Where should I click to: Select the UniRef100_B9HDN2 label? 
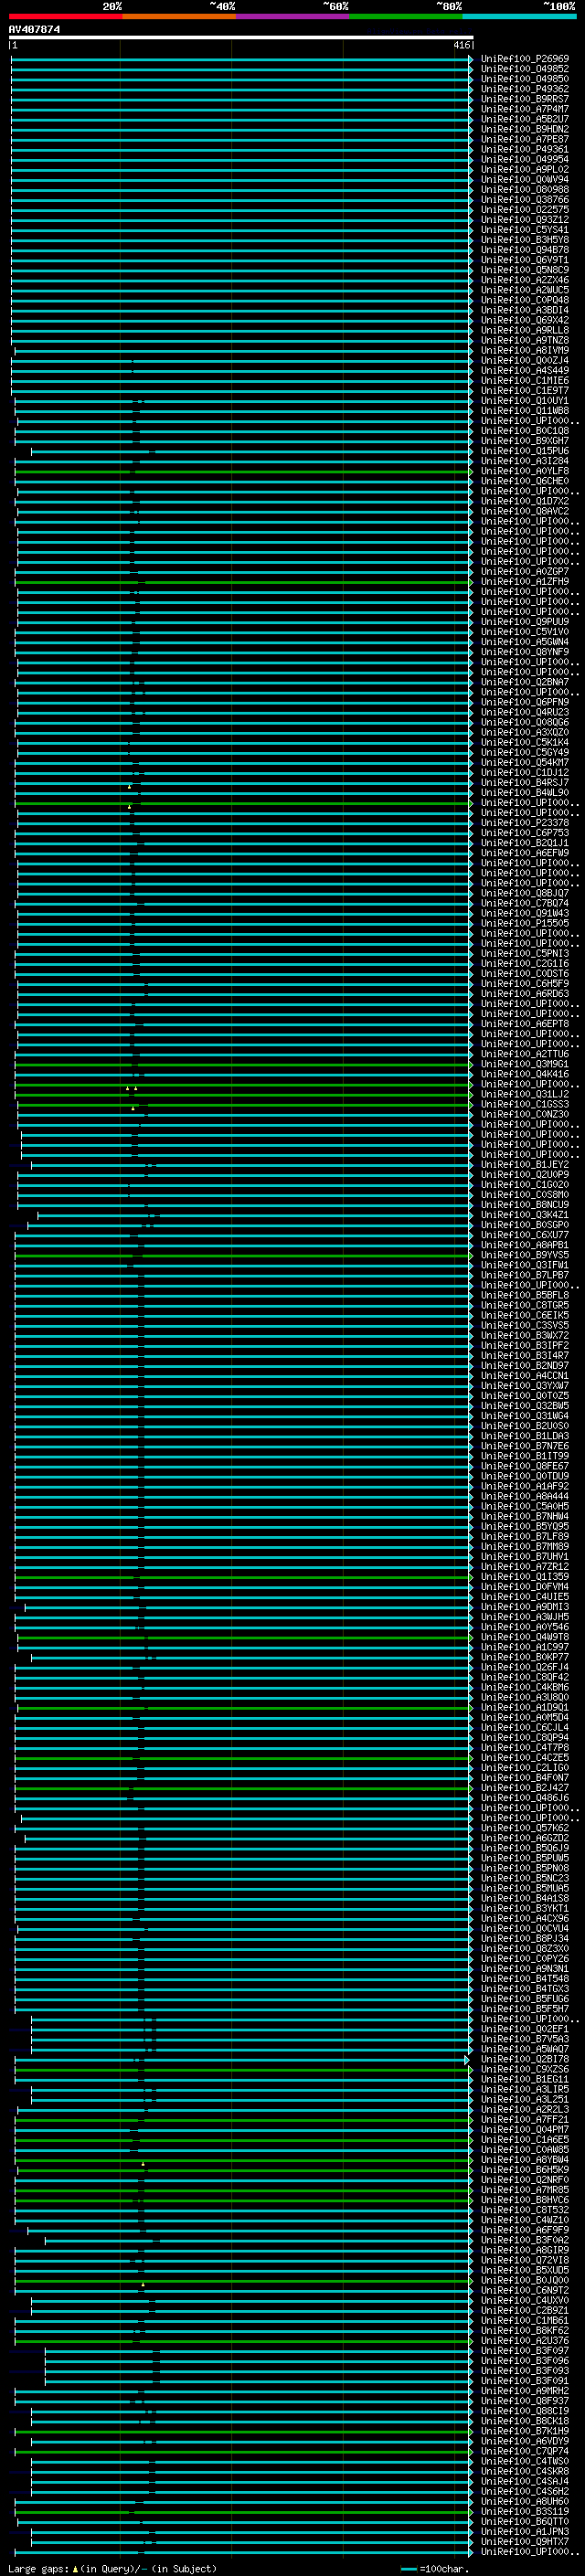524,129
